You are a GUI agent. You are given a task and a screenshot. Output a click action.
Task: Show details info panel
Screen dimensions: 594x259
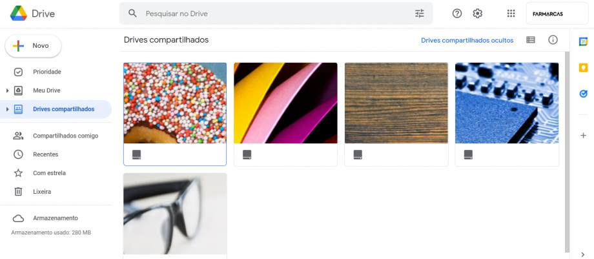tap(553, 40)
